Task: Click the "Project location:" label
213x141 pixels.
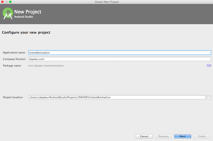Action: point(13,97)
